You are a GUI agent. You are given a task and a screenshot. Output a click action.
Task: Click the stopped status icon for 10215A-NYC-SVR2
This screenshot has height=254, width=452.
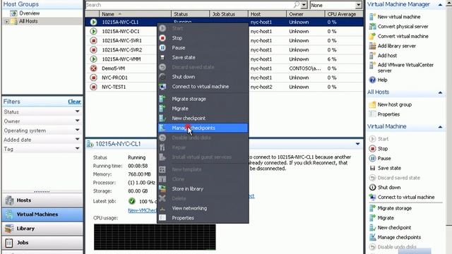(93, 50)
